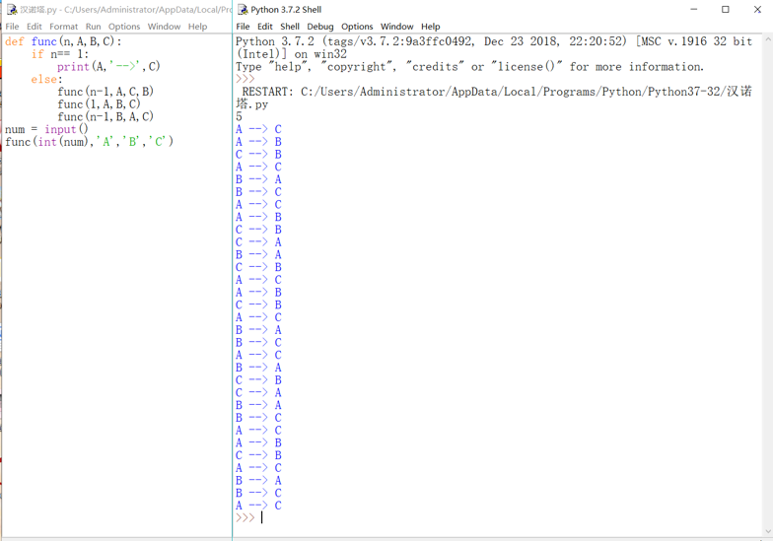The height and width of the screenshot is (541, 773).
Task: Open Shell menu in Python Shell
Action: point(290,27)
